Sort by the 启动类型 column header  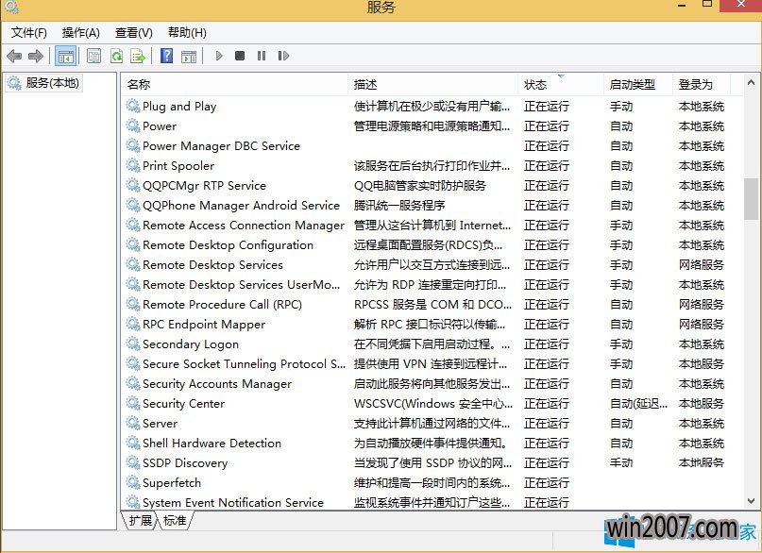point(638,85)
